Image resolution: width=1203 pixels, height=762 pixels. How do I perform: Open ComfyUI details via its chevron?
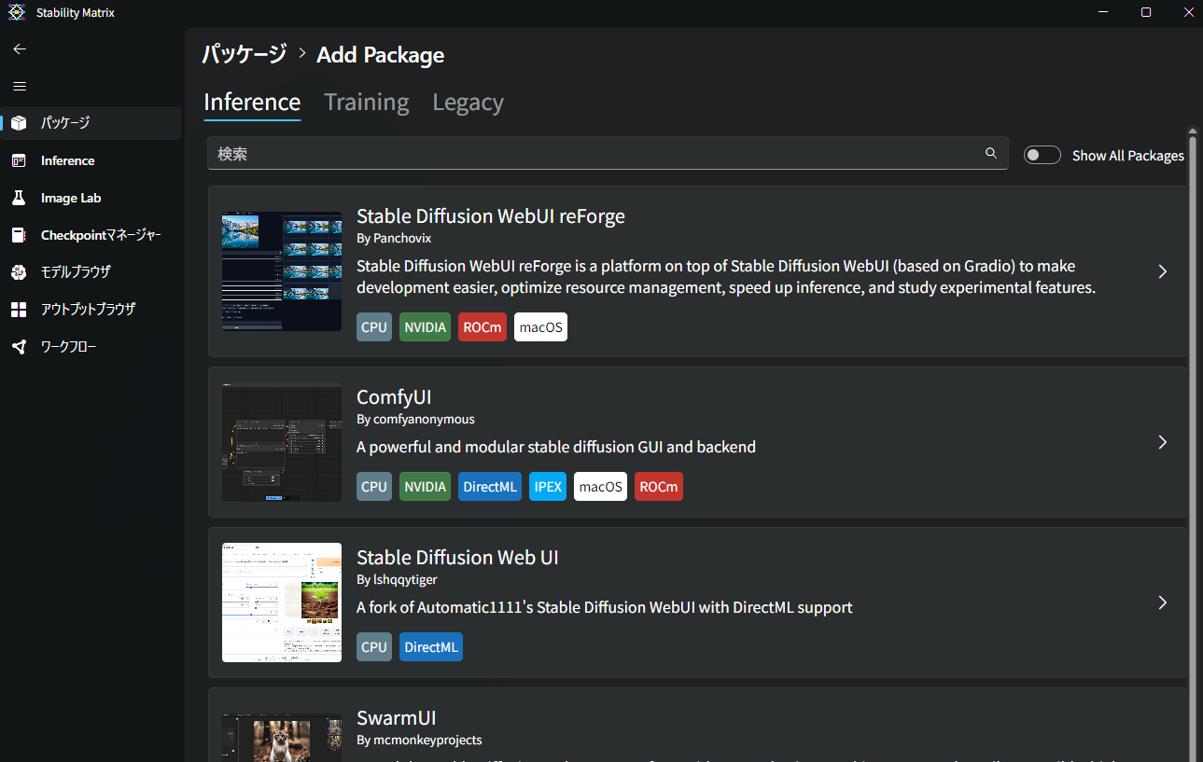click(1163, 442)
